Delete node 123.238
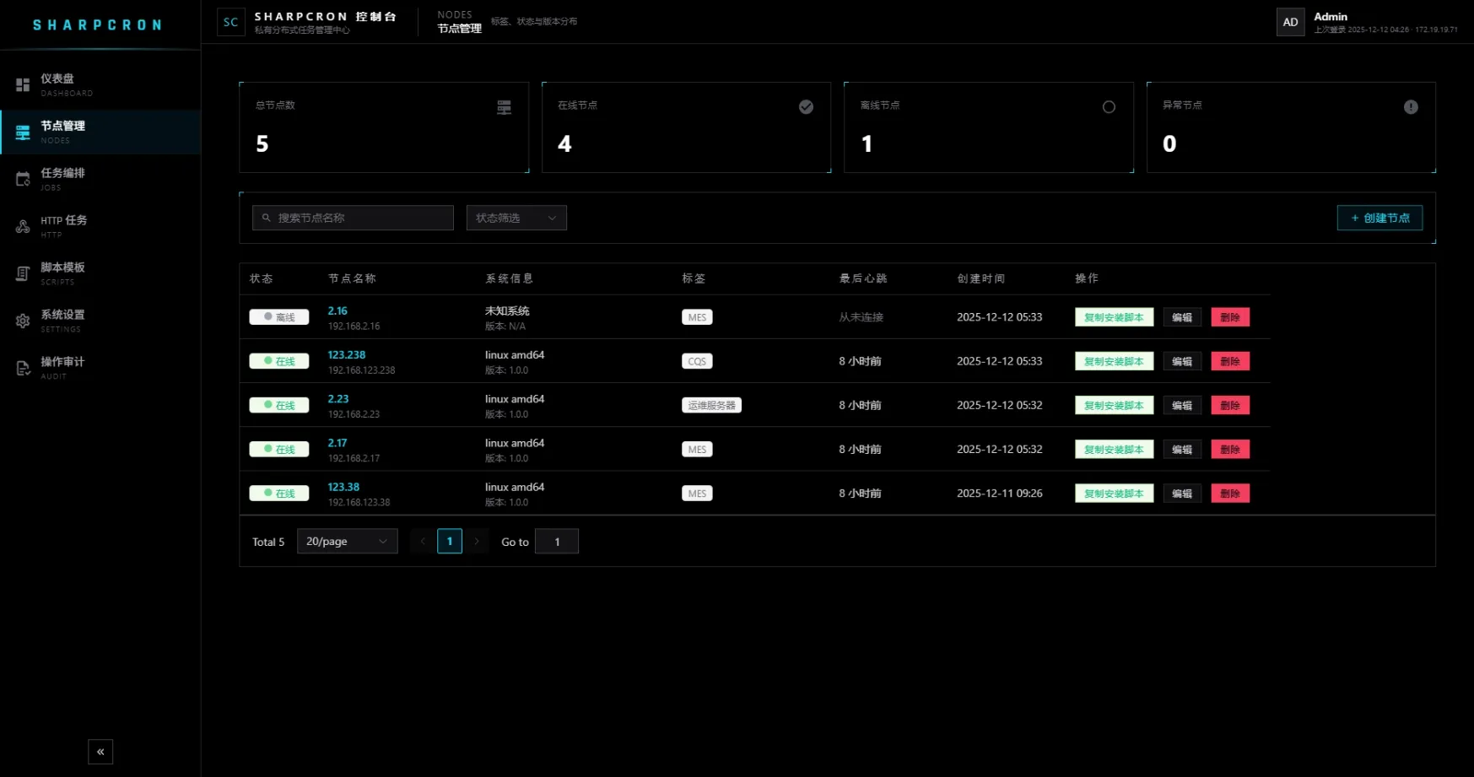 1229,361
